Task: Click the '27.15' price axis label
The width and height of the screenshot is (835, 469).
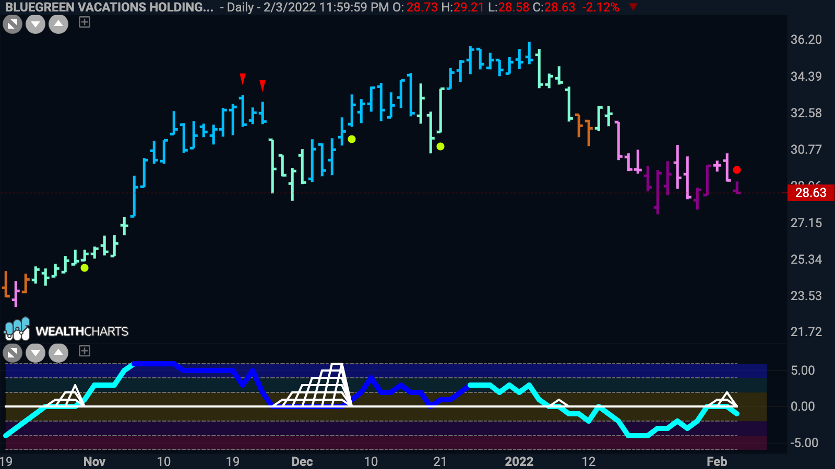Action: click(806, 223)
